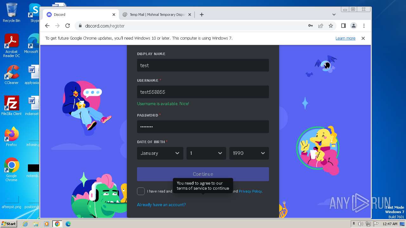Dismiss the Chrome update notification bar
Screen dimensions: 406x228
(x=363, y=38)
